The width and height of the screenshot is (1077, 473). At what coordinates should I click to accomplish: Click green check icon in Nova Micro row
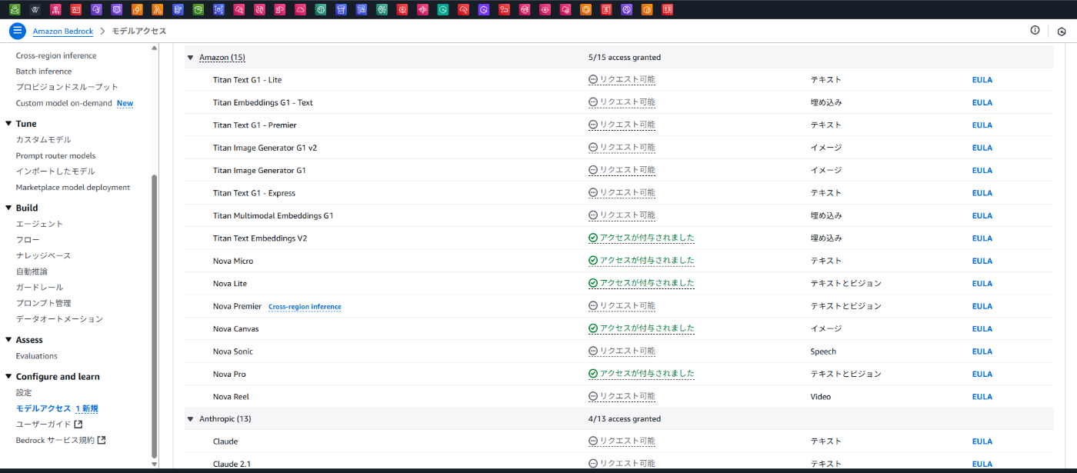[x=593, y=261]
